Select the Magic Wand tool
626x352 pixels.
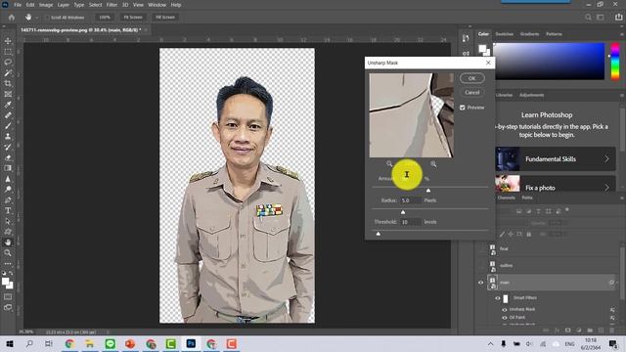tap(8, 73)
